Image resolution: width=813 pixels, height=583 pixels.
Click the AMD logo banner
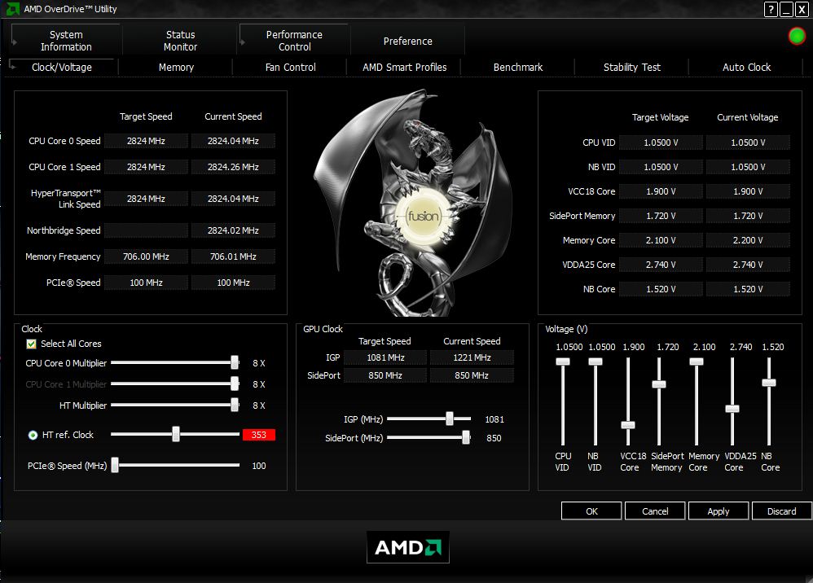[407, 547]
